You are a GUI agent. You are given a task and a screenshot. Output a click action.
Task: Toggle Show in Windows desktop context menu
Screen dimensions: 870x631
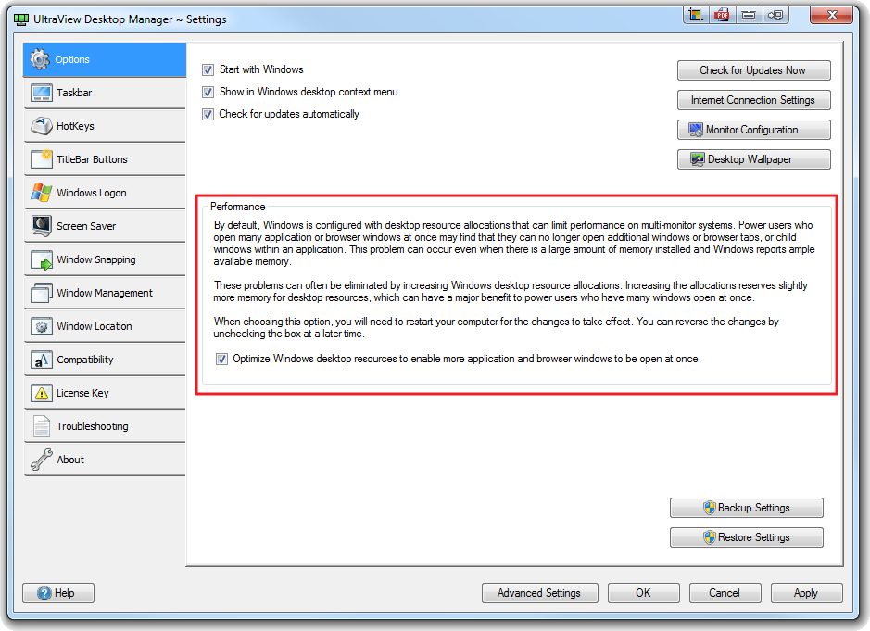pyautogui.click(x=208, y=92)
